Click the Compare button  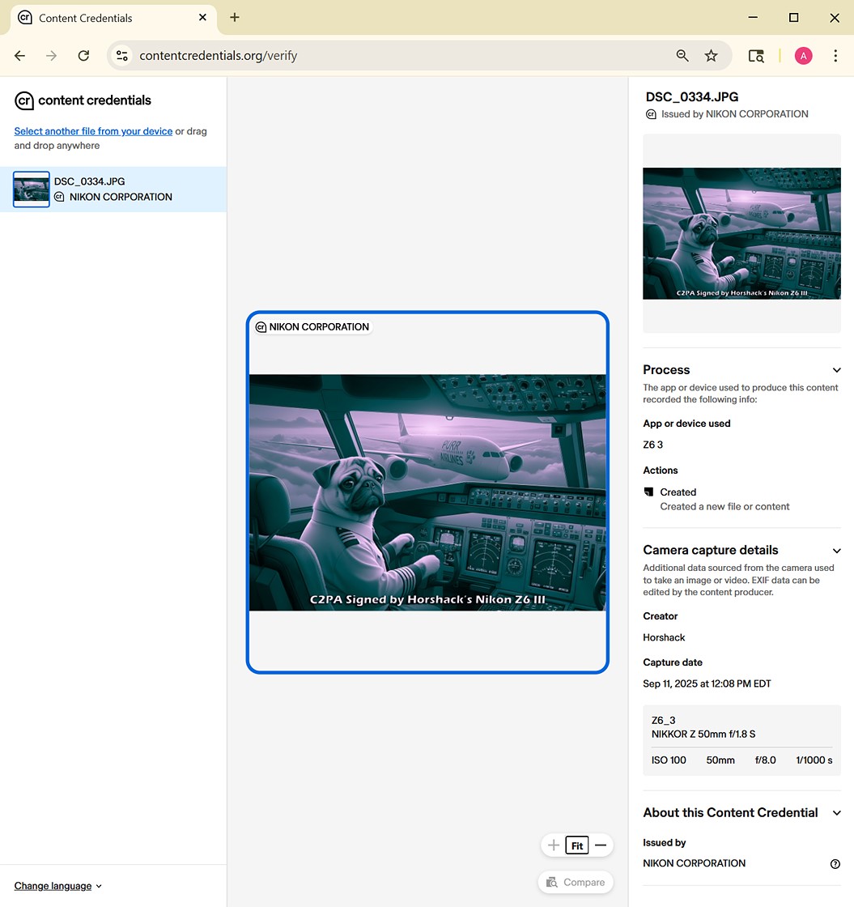pos(576,882)
